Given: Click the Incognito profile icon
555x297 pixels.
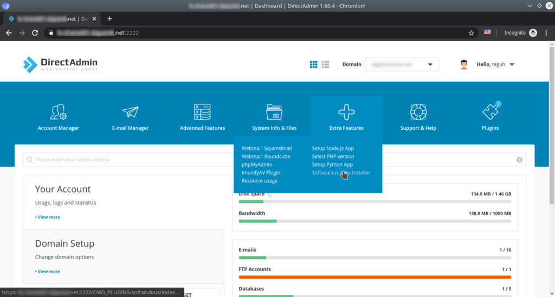Looking at the screenshot, I should pos(533,33).
